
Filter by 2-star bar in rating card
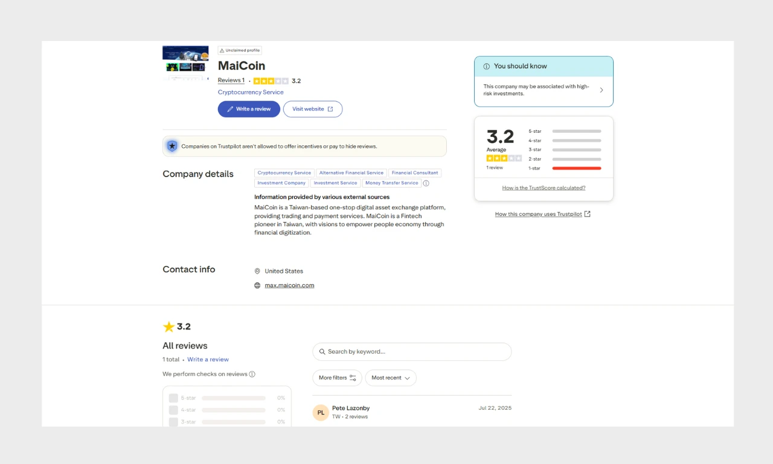(x=577, y=159)
